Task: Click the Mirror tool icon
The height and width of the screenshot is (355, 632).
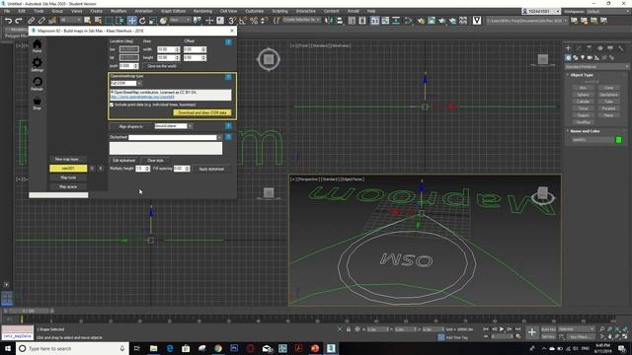Action: click(x=329, y=20)
